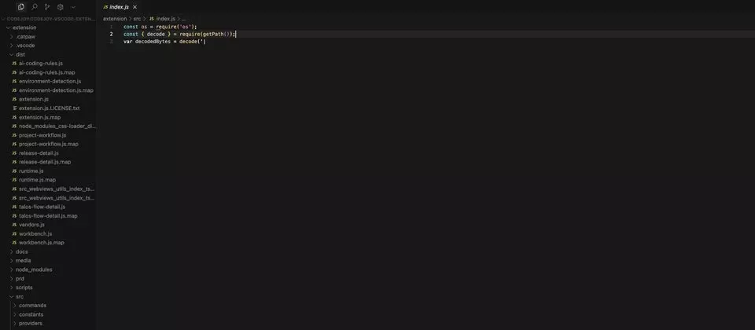This screenshot has height=330, width=755.
Task: Click the extension breadcrumb segment
Action: (115, 19)
